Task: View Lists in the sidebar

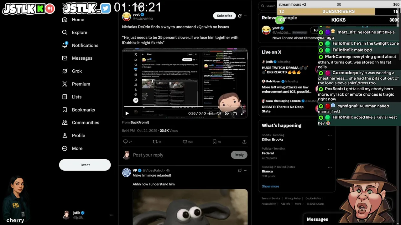Action: point(72,97)
